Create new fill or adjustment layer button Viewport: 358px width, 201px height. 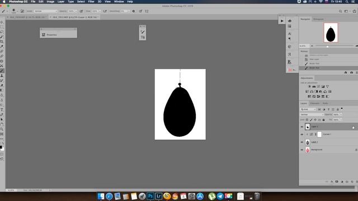point(342,181)
